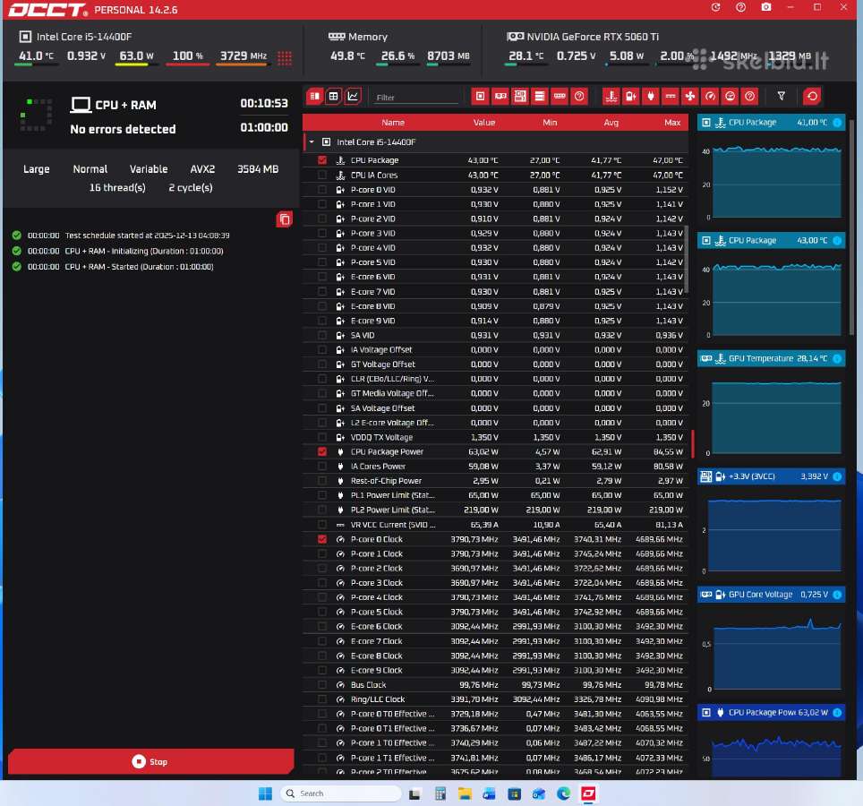Uncheck the P-core 0 Clock checkbox
The width and height of the screenshot is (863, 806).
click(322, 539)
